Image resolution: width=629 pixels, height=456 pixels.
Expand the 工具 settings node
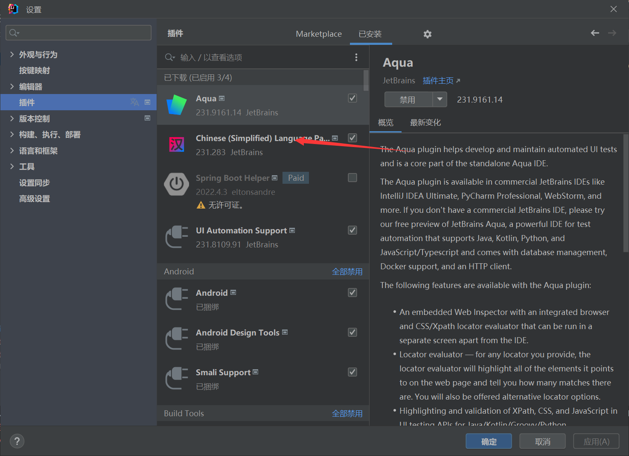pos(12,166)
